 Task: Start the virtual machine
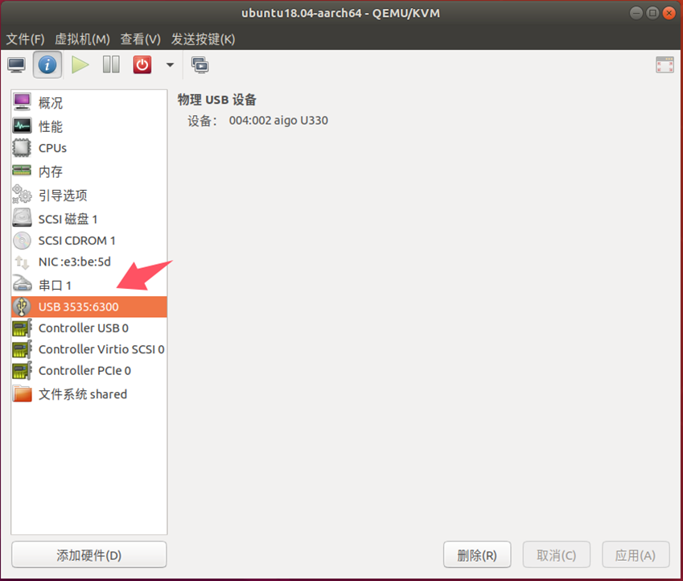(x=80, y=65)
